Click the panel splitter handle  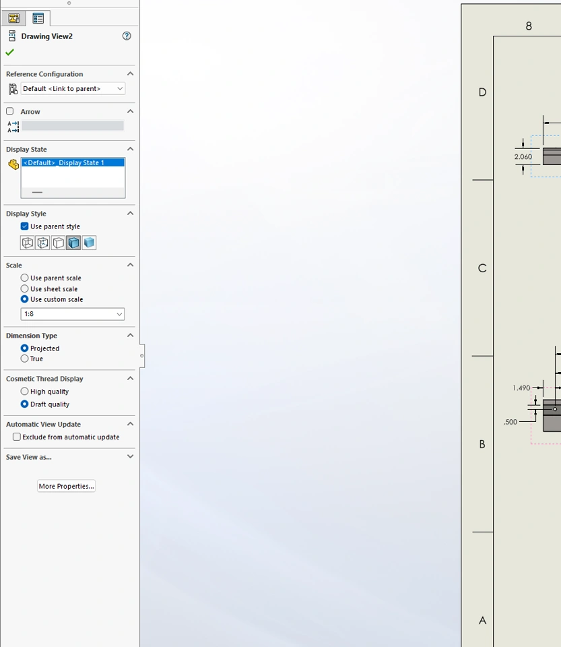[142, 356]
